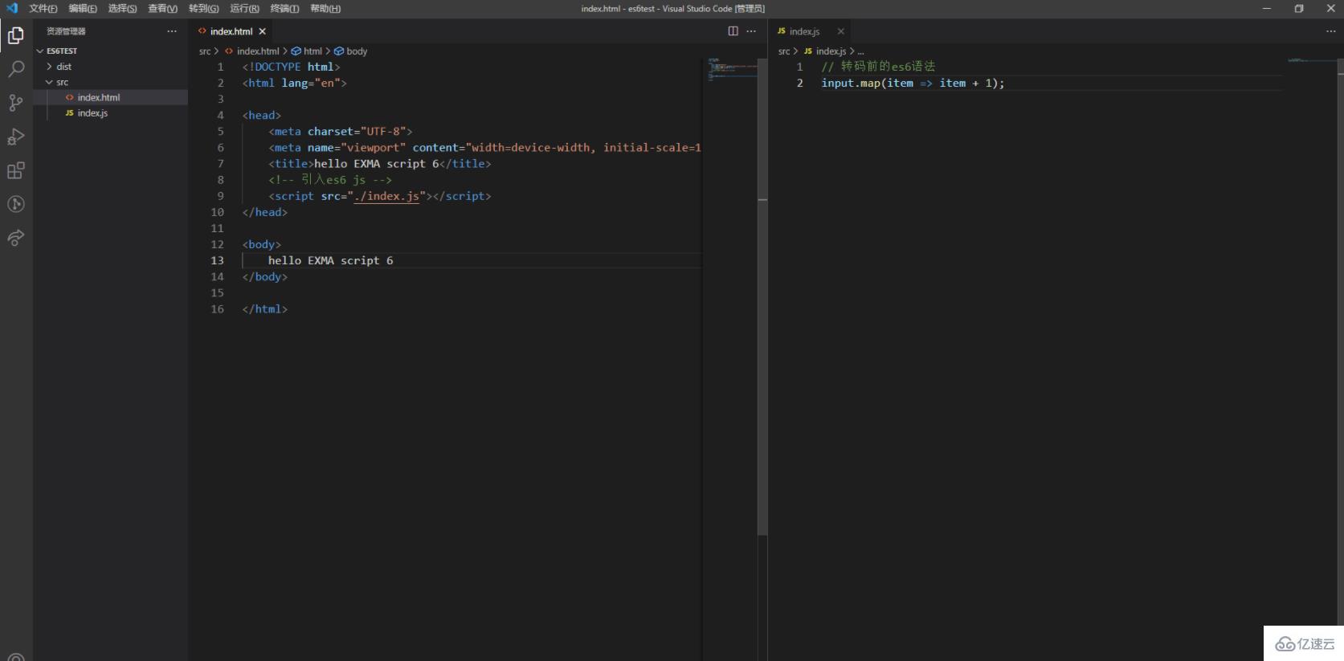Viewport: 1344px width, 661px height.
Task: Close the index.js editor tab
Action: click(x=840, y=31)
